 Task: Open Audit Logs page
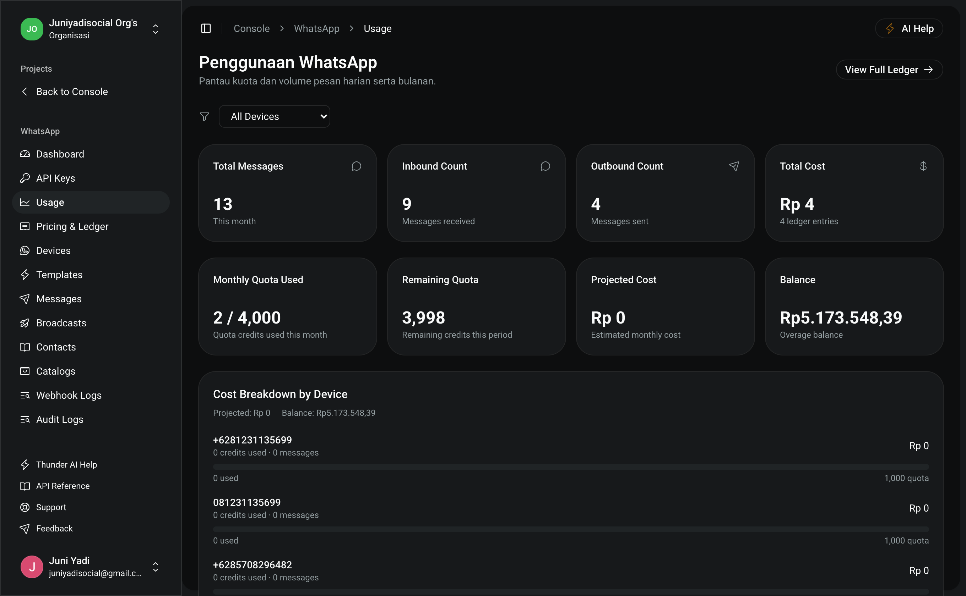click(91, 419)
